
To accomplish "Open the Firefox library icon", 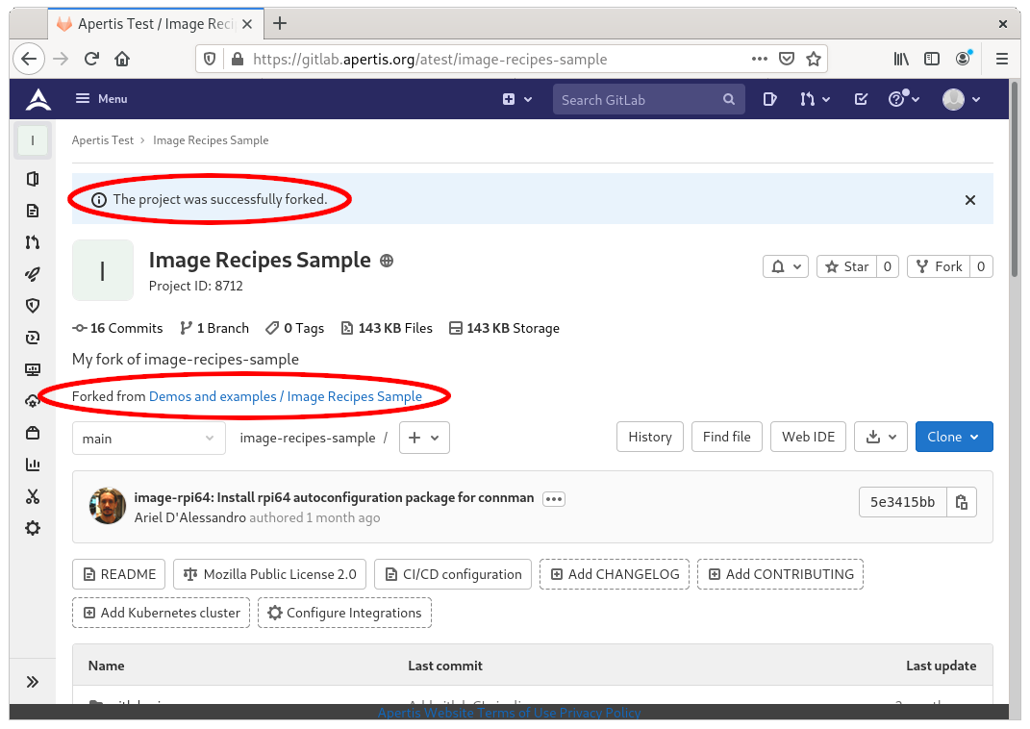I will (x=900, y=59).
